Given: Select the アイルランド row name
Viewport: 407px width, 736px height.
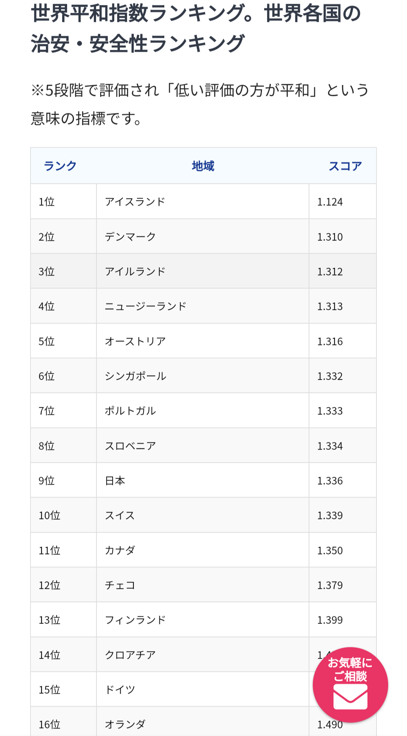Looking at the screenshot, I should click(x=135, y=272).
